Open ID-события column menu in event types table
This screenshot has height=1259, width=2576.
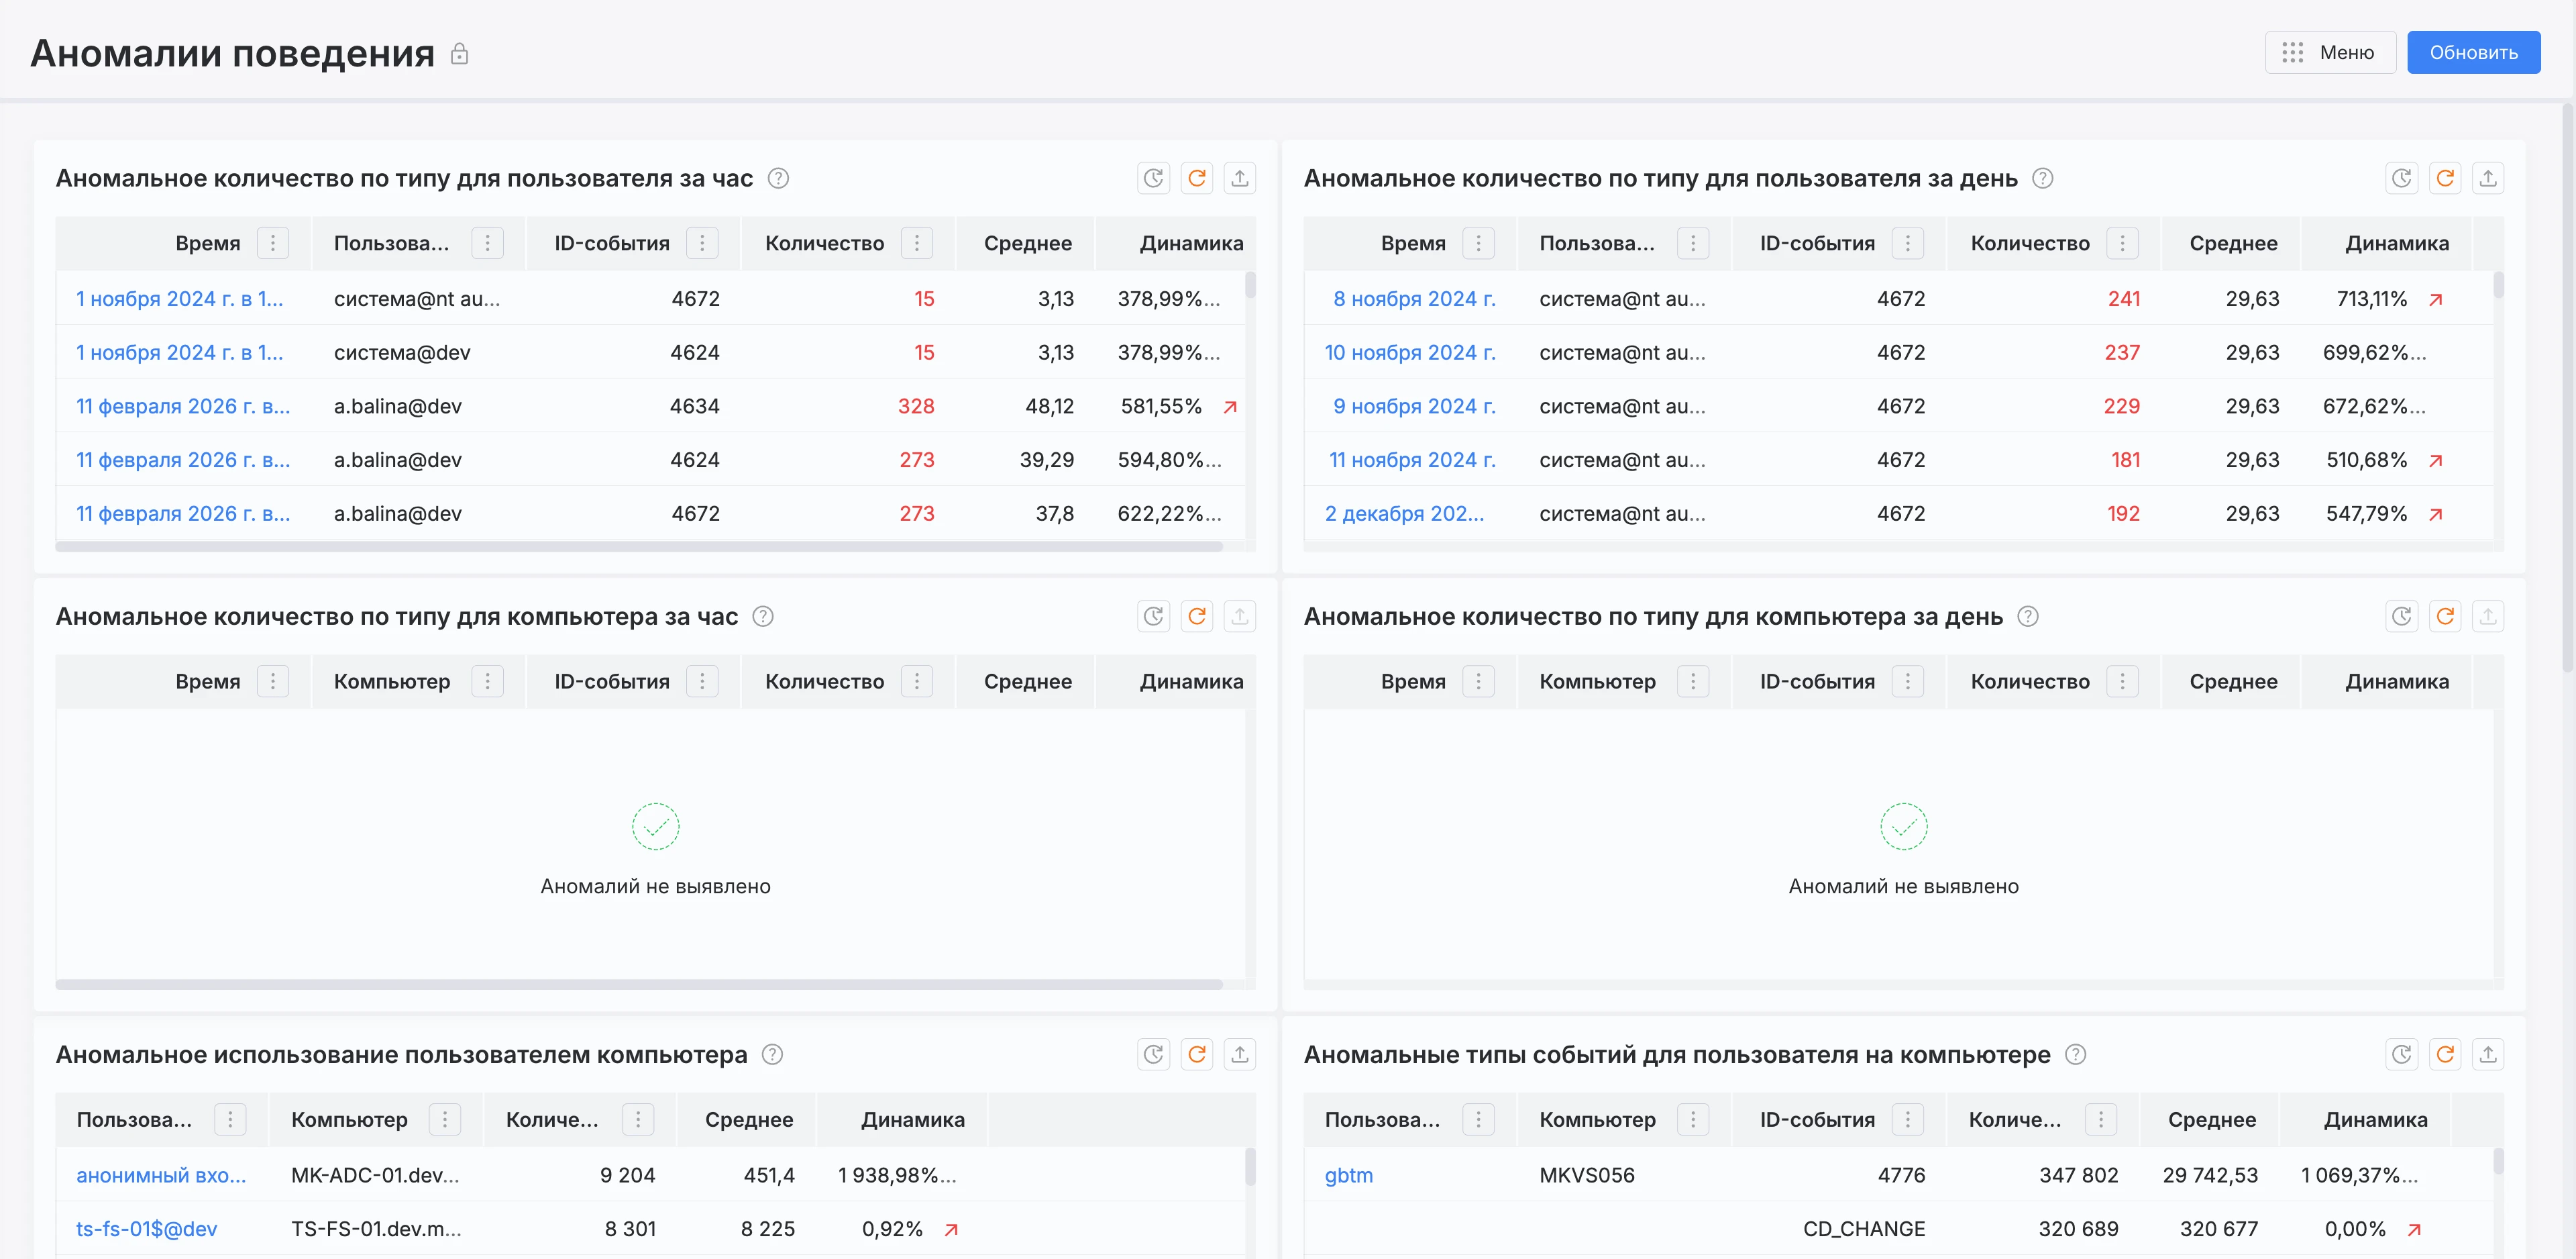pyautogui.click(x=1908, y=1120)
